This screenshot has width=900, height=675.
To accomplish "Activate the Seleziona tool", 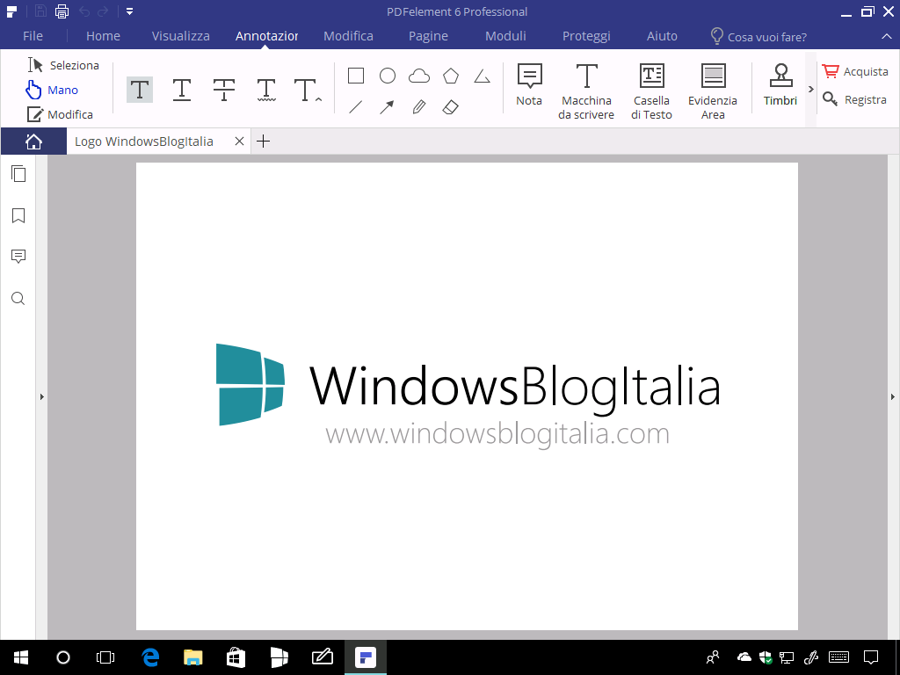I will (63, 65).
